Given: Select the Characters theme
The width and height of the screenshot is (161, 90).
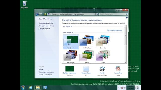Looking at the screenshot, I should (103, 42).
